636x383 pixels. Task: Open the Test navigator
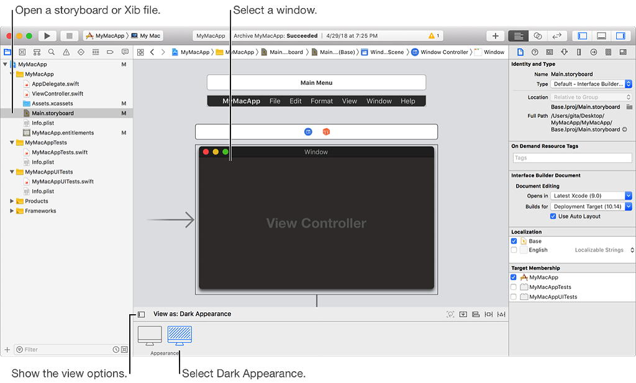[81, 52]
